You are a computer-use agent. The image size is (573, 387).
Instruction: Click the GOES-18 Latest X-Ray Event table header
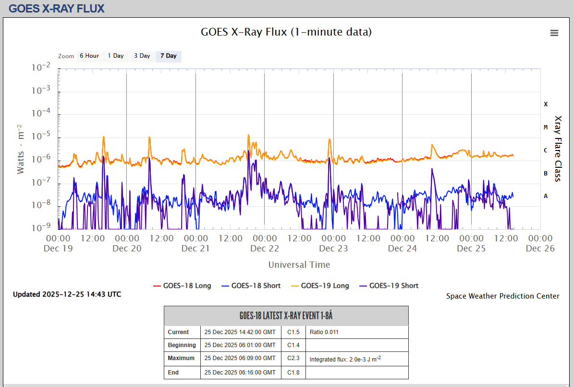286,316
